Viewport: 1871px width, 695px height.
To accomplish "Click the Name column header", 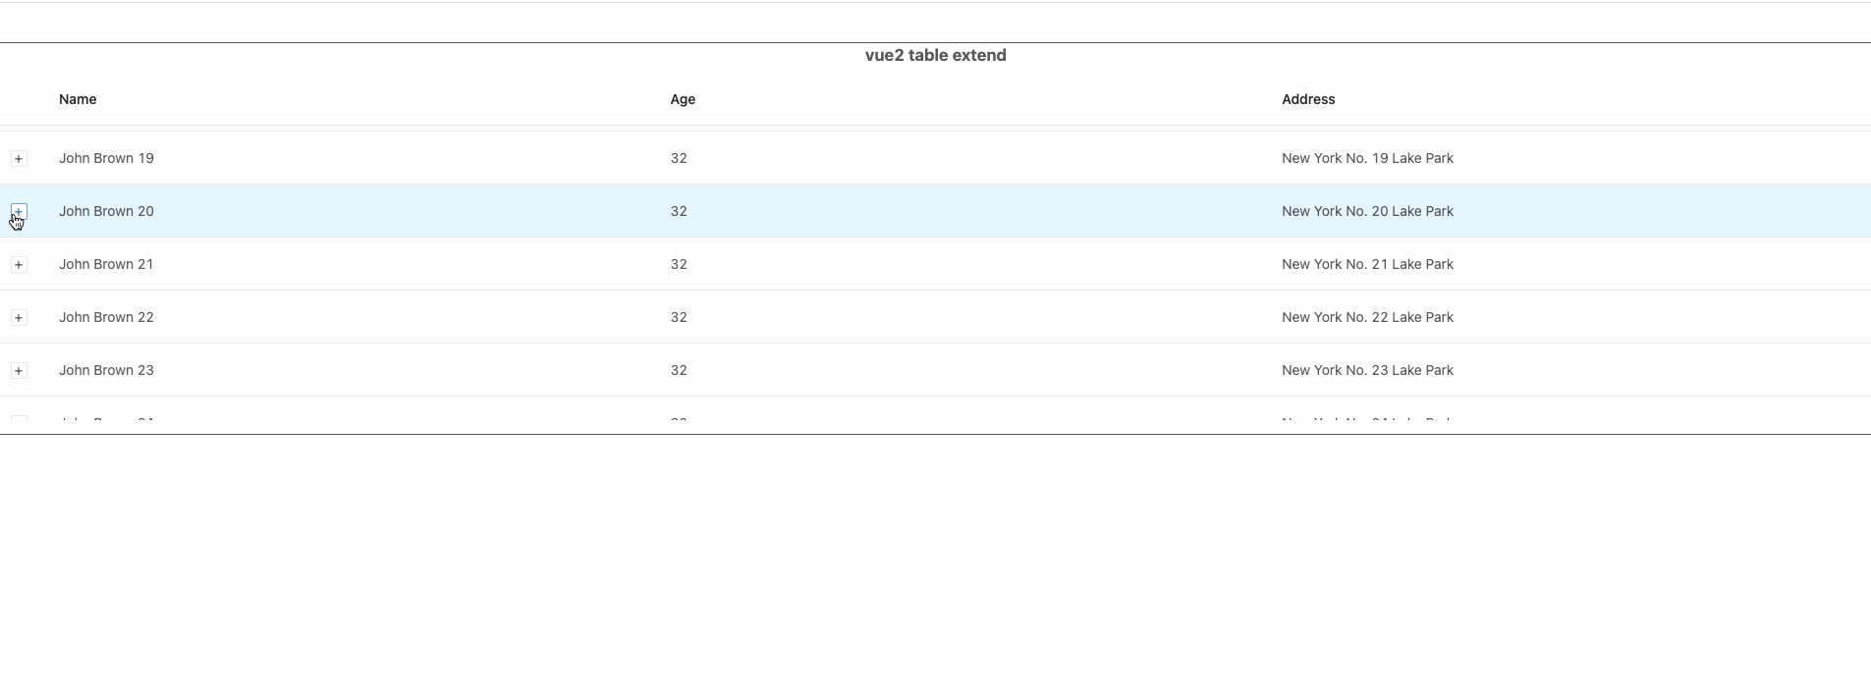I will tap(78, 99).
